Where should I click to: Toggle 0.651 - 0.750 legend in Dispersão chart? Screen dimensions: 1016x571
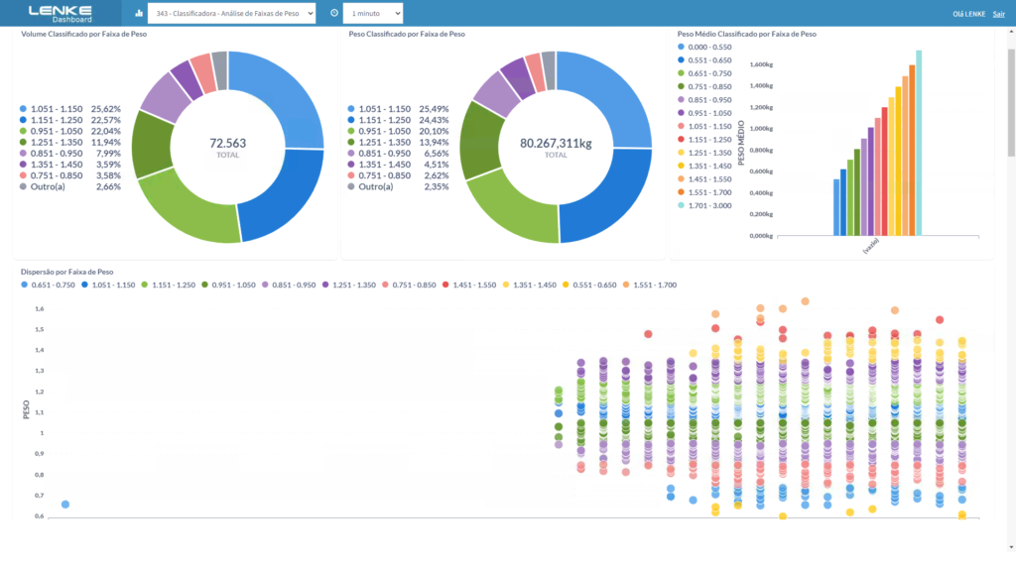tap(48, 285)
